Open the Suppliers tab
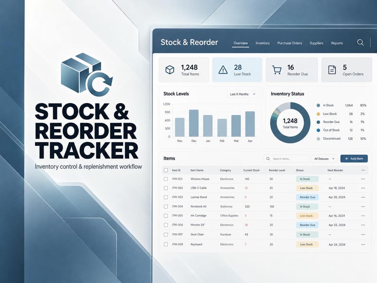 click(x=316, y=43)
